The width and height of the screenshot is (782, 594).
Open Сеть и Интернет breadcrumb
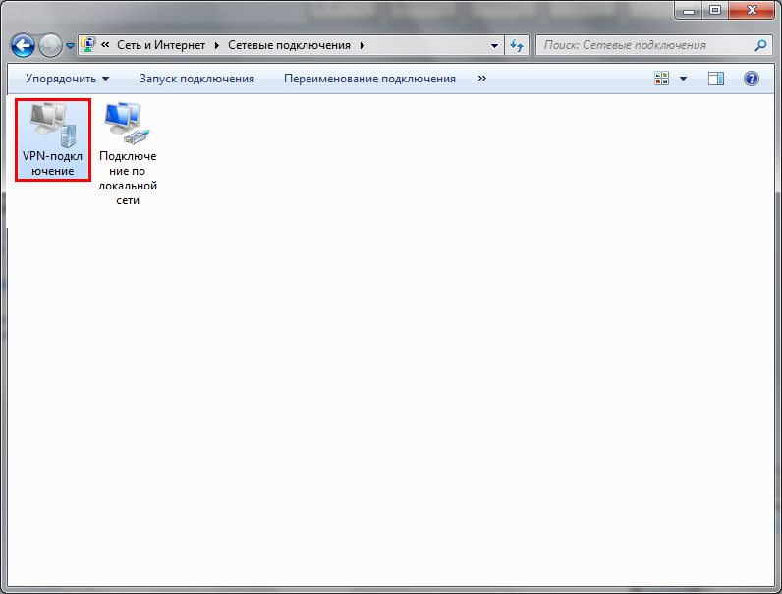click(161, 45)
